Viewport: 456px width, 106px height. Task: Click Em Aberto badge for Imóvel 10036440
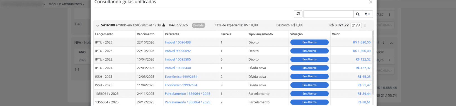[x=309, y=68]
